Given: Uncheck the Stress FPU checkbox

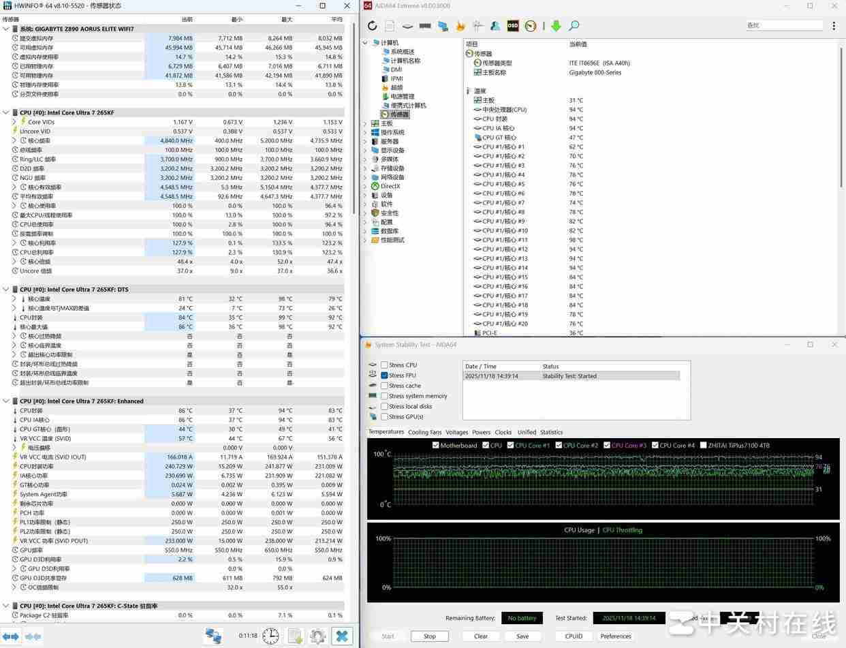Looking at the screenshot, I should point(385,375).
